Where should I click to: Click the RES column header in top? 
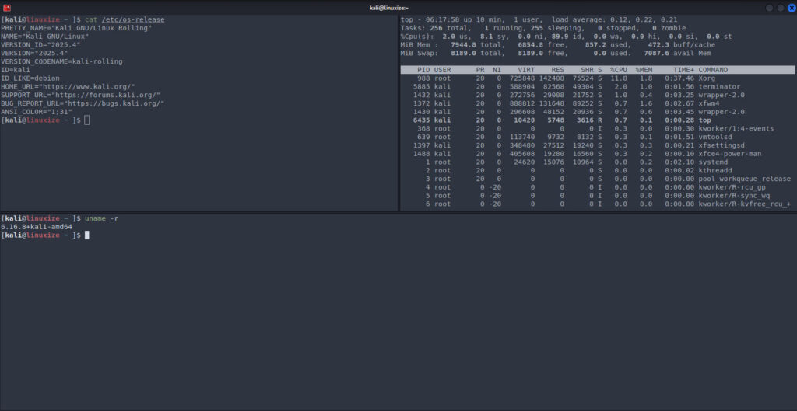(x=557, y=70)
